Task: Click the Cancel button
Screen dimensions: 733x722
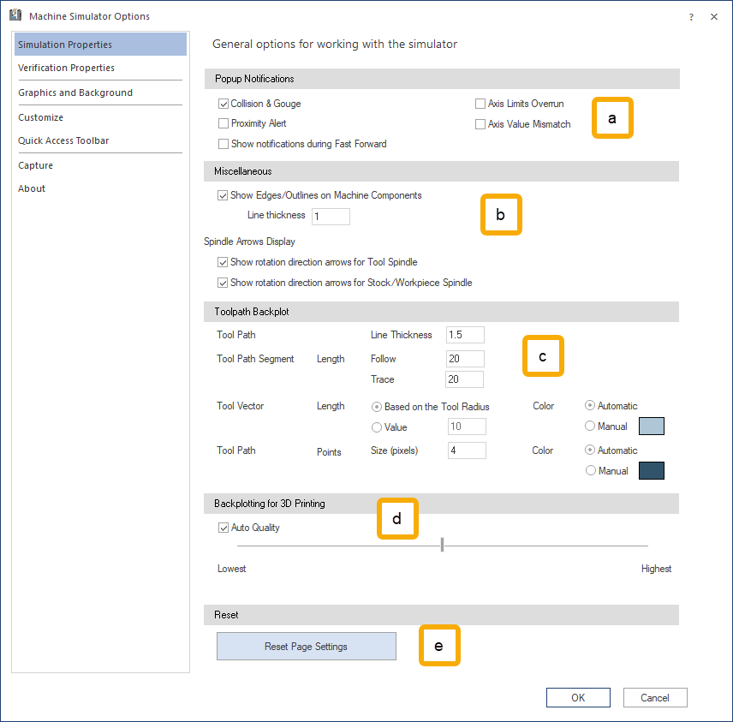Action: click(655, 697)
